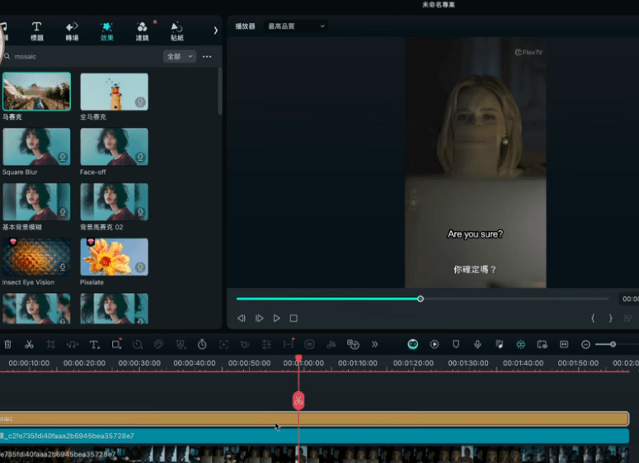Click the red scissors on the playhead
This screenshot has width=639, height=463.
298,400
